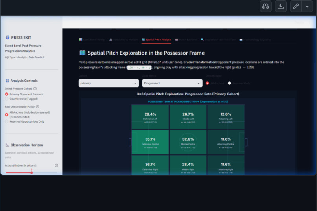Image resolution: width=317 pixels, height=211 pixels.
Task: Click the Attacking Left zone showing 12.0%
Action: click(x=226, y=117)
